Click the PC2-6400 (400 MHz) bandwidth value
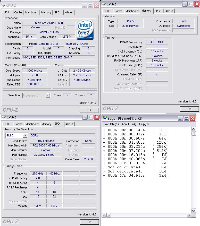This screenshot has width=200, height=226. pos(46,145)
